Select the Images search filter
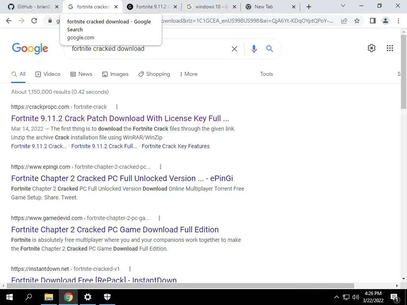The width and height of the screenshot is (407, 305). pyautogui.click(x=115, y=74)
